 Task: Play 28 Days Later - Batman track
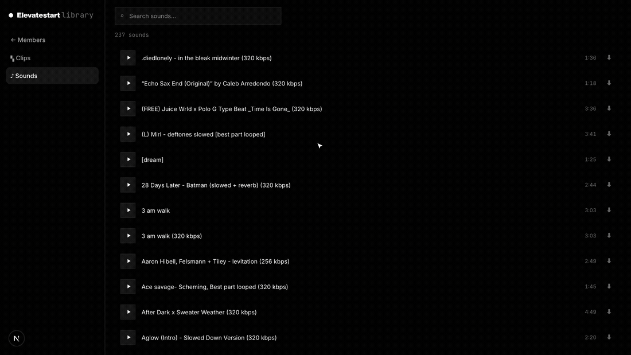(x=128, y=185)
